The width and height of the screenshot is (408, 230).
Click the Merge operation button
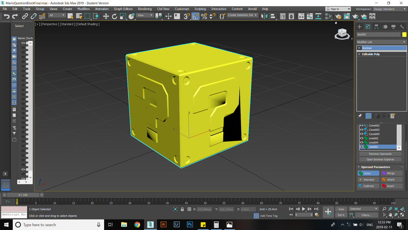click(x=392, y=173)
